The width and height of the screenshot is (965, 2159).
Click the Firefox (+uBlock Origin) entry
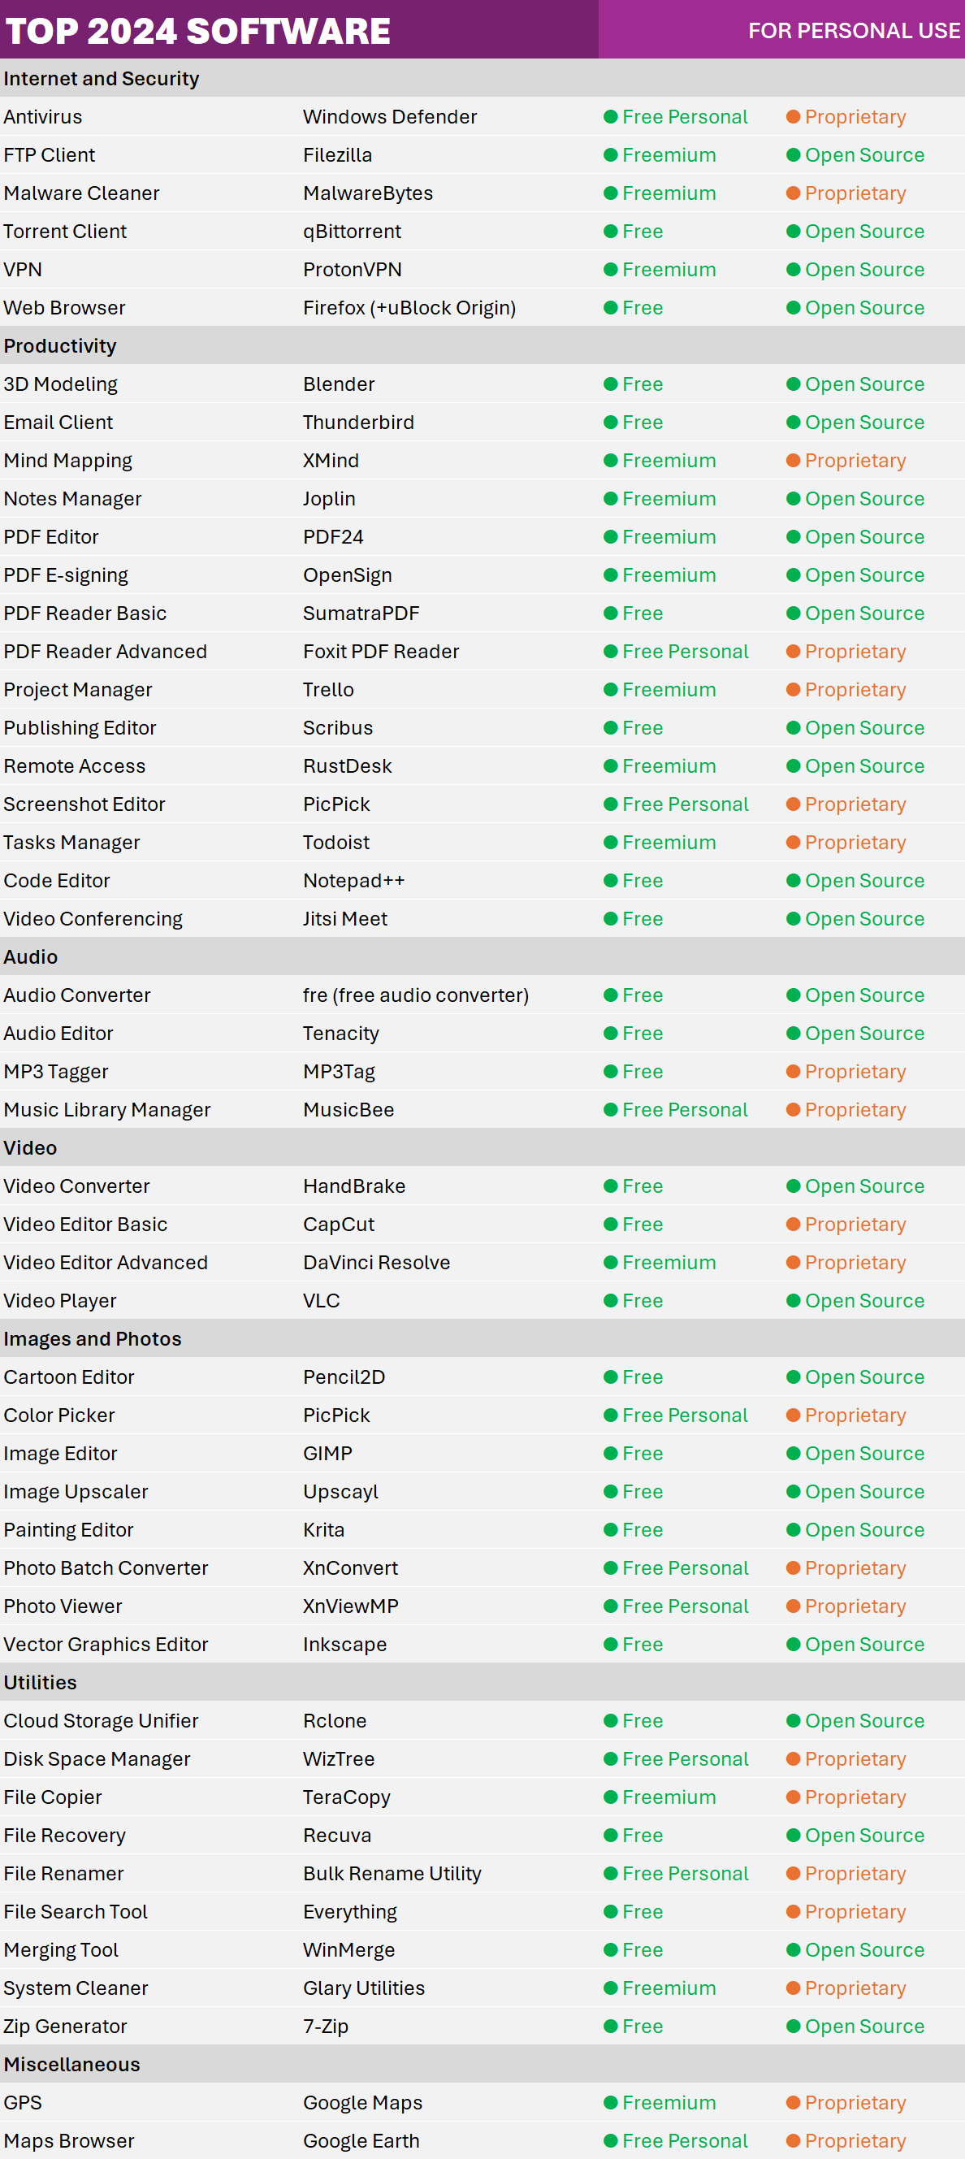pos(409,308)
